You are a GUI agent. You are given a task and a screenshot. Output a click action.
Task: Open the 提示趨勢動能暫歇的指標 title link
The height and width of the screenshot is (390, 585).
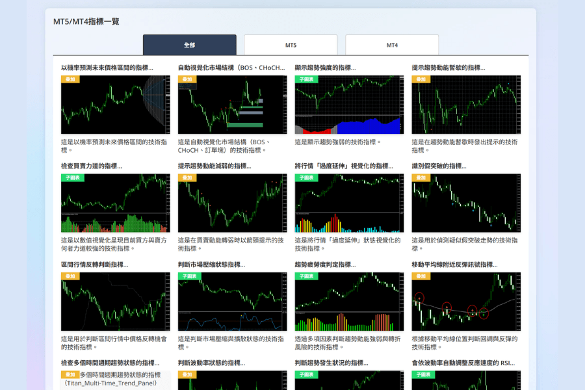pyautogui.click(x=448, y=68)
